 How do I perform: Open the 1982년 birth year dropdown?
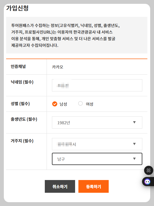pyautogui.click(x=97, y=122)
